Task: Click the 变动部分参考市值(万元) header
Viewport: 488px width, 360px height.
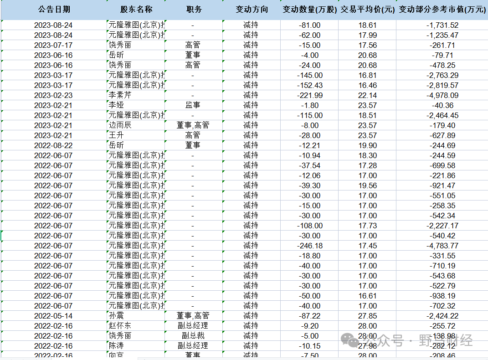Action: click(442, 10)
